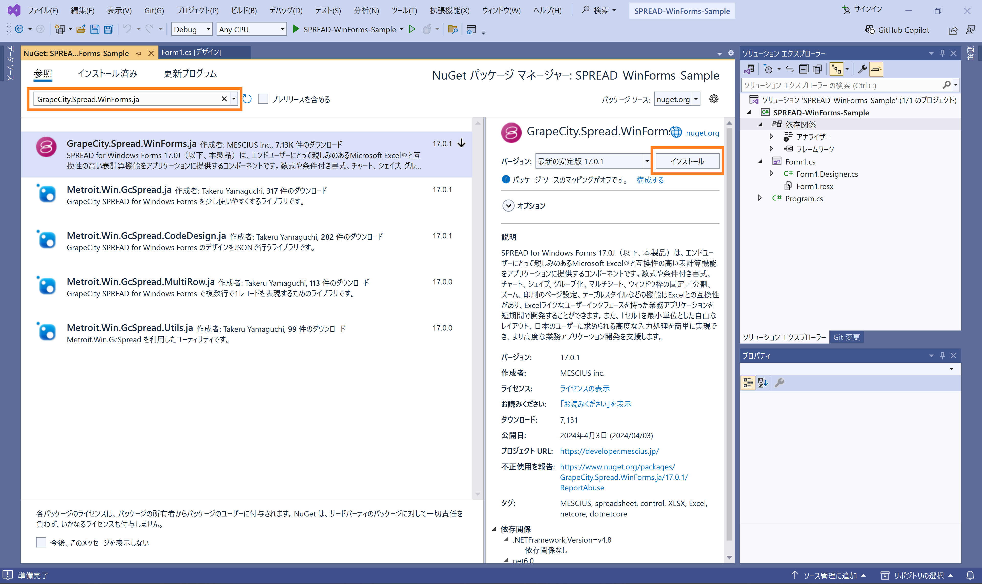Switch to the 更新プログラム tab
This screenshot has height=584, width=982.
tap(190, 73)
